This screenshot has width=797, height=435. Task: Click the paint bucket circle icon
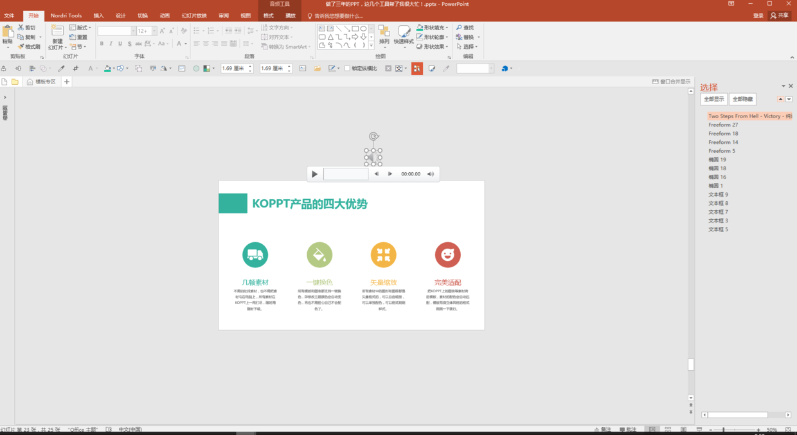(319, 255)
